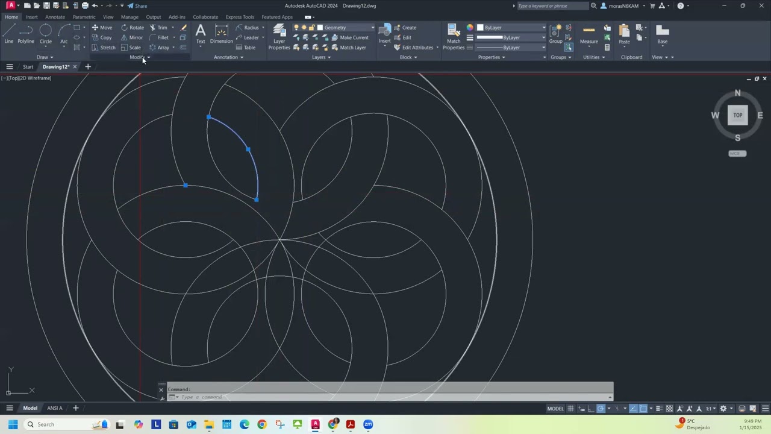Click the Erase tool icon
This screenshot has height=434, width=771.
(183, 28)
